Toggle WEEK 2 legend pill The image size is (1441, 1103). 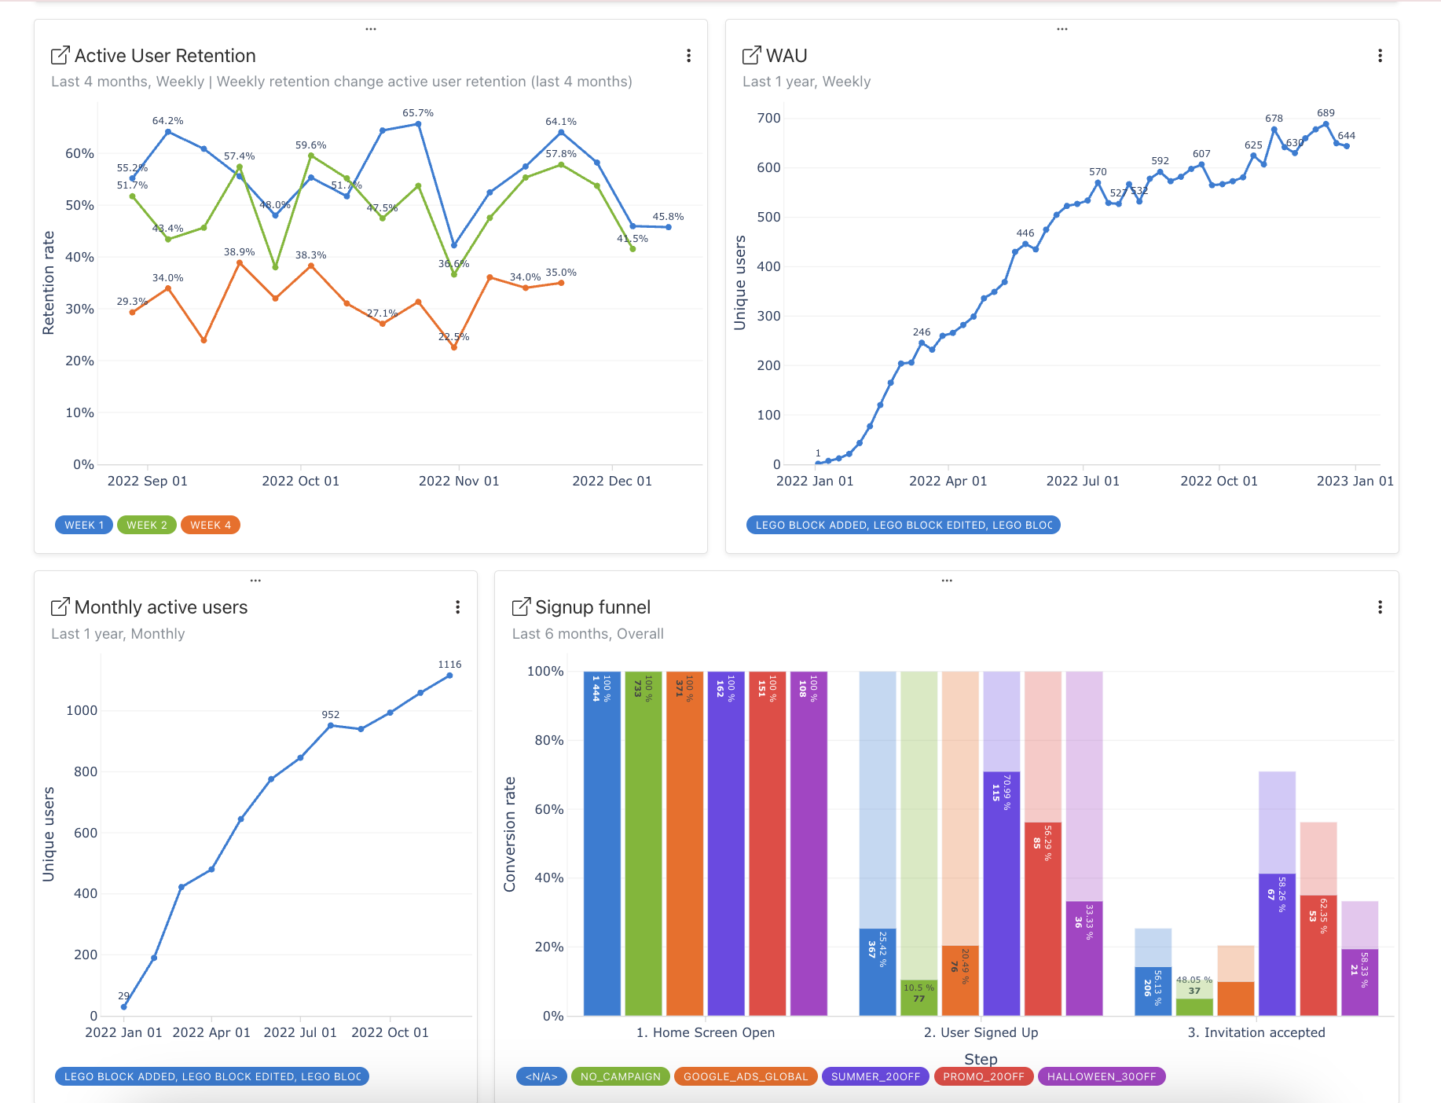147,525
